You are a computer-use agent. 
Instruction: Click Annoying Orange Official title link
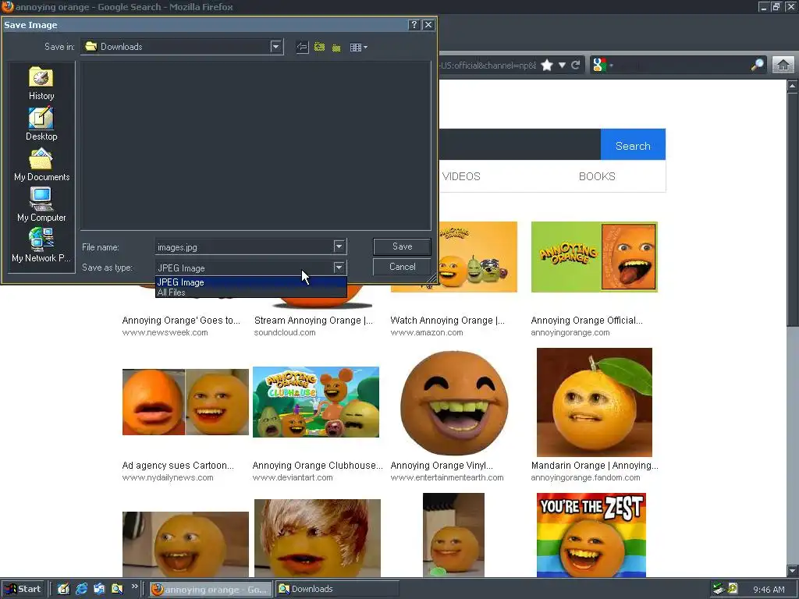click(587, 321)
